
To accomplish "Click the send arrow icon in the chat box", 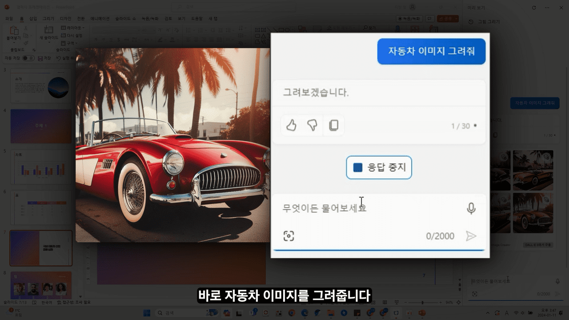I will [x=471, y=236].
